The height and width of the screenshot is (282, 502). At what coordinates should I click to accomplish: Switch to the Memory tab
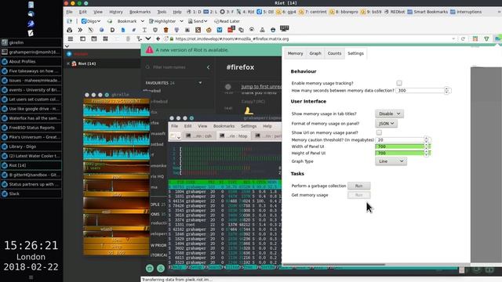click(x=295, y=53)
